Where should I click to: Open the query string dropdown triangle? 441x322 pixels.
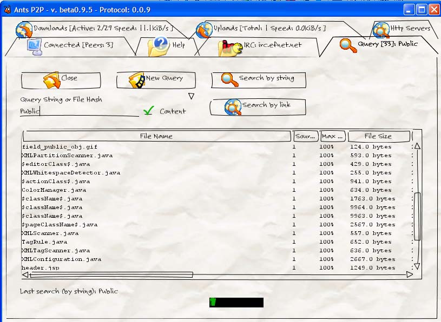click(191, 96)
